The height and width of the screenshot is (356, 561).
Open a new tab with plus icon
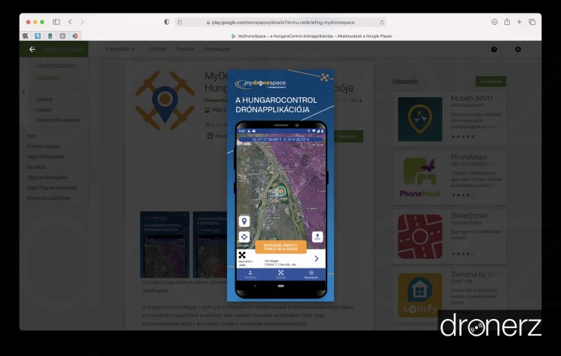[519, 22]
